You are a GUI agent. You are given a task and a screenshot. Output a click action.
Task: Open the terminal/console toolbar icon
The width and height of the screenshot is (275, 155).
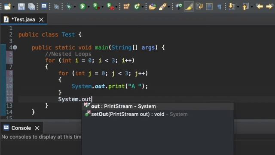click(x=44, y=6)
